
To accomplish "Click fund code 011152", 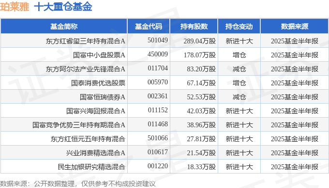I will 158,110.
